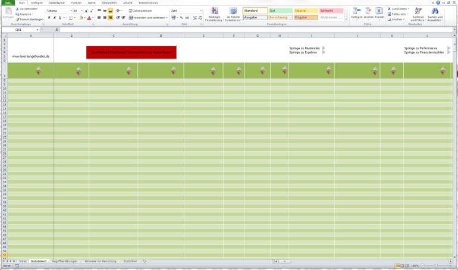Toggle left text alignment

click(x=99, y=18)
